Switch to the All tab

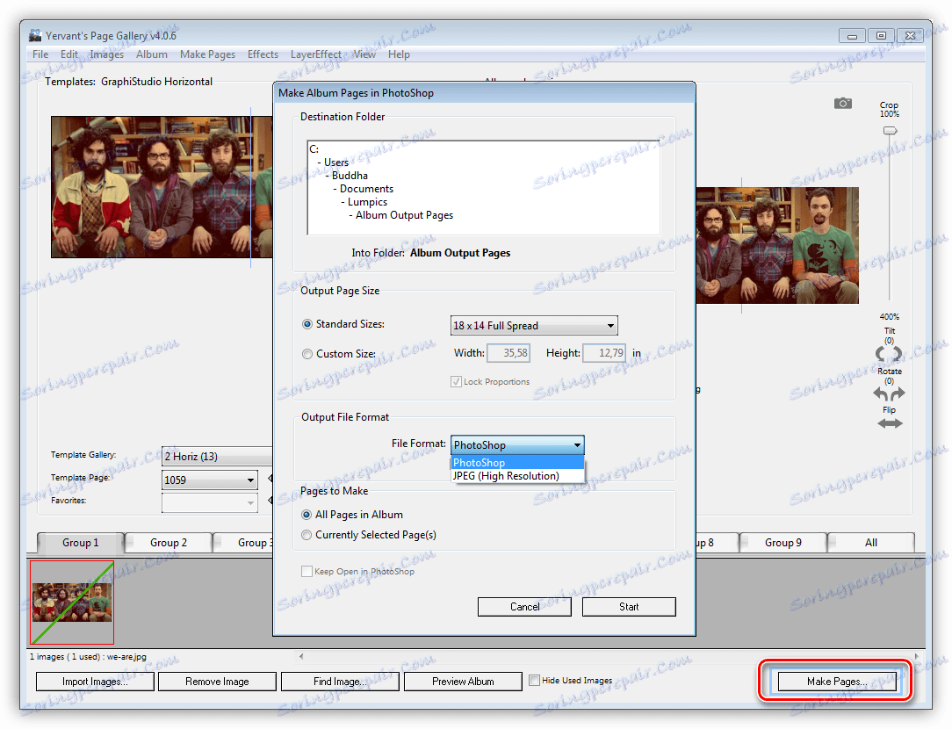tap(871, 543)
